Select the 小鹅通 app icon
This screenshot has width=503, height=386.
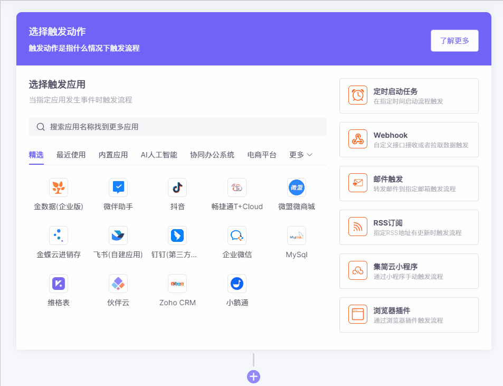coord(237,284)
